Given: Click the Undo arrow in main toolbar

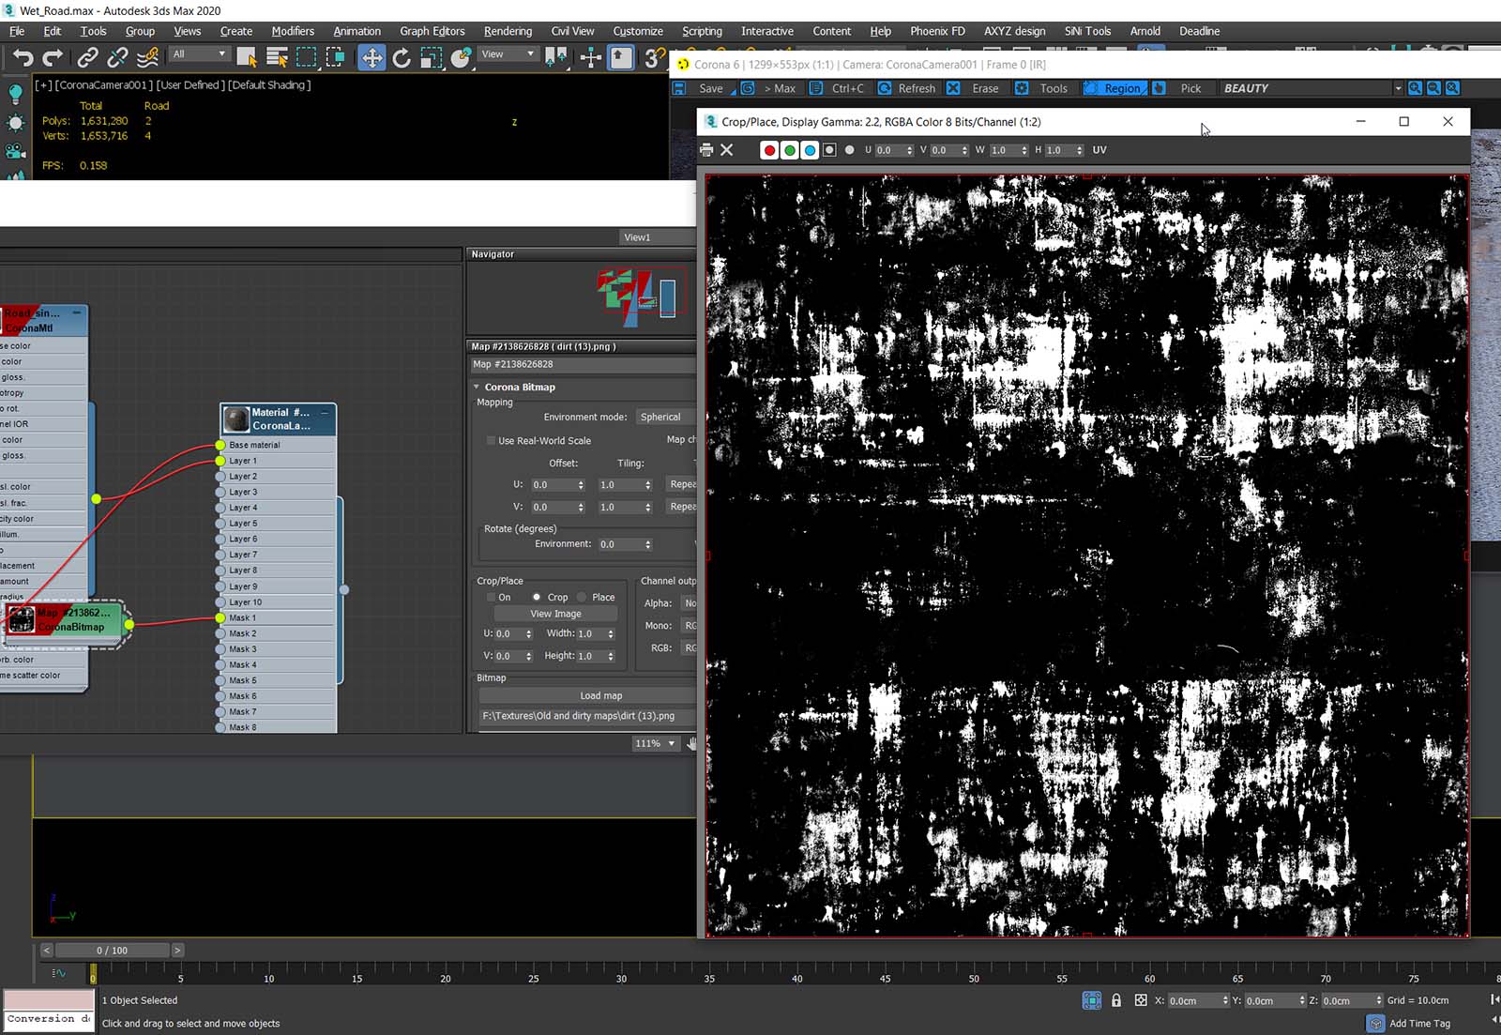Looking at the screenshot, I should pos(23,58).
